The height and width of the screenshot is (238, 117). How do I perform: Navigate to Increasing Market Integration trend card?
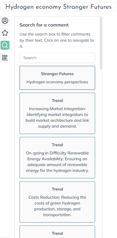click(57, 113)
